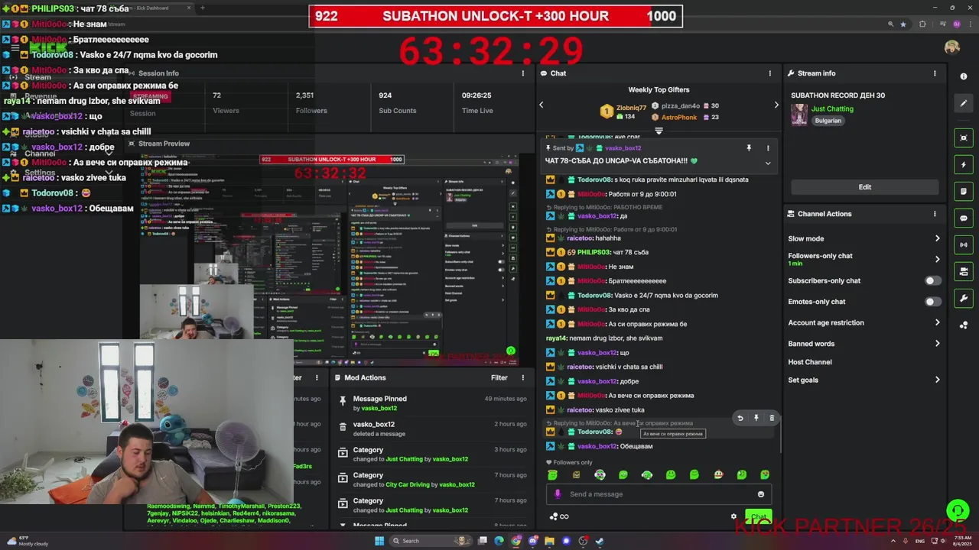Click the first green emote with halo
This screenshot has width=979, height=550.
[x=552, y=475]
